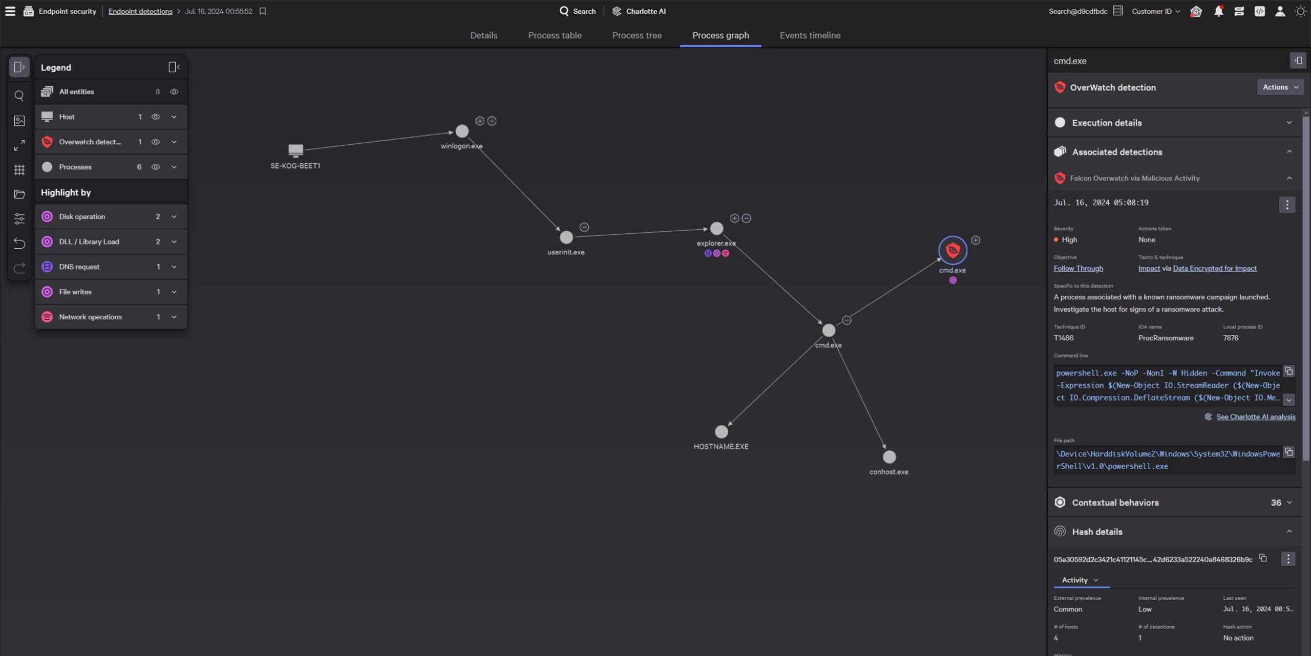1311x656 pixels.
Task: Collapse the Associated detections section
Action: (x=1174, y=152)
